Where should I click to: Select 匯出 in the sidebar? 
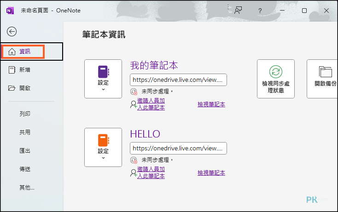[25, 151]
